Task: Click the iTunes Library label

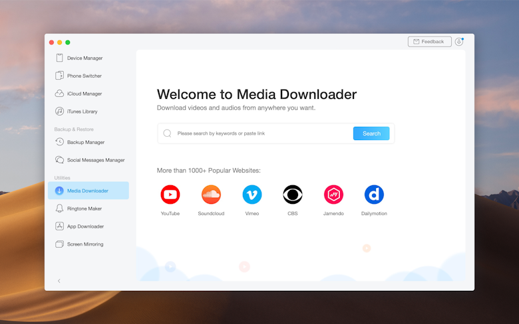Action: [x=82, y=112]
